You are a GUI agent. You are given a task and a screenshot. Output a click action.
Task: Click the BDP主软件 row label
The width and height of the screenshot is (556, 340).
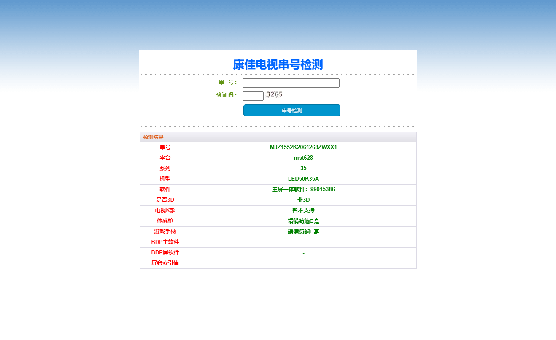click(165, 242)
